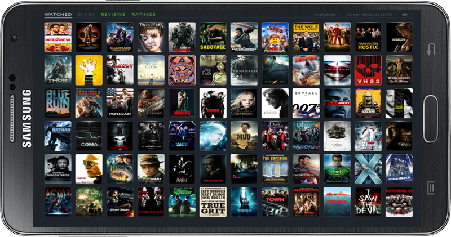Open the Dallas Buyers Club poster

151,70
